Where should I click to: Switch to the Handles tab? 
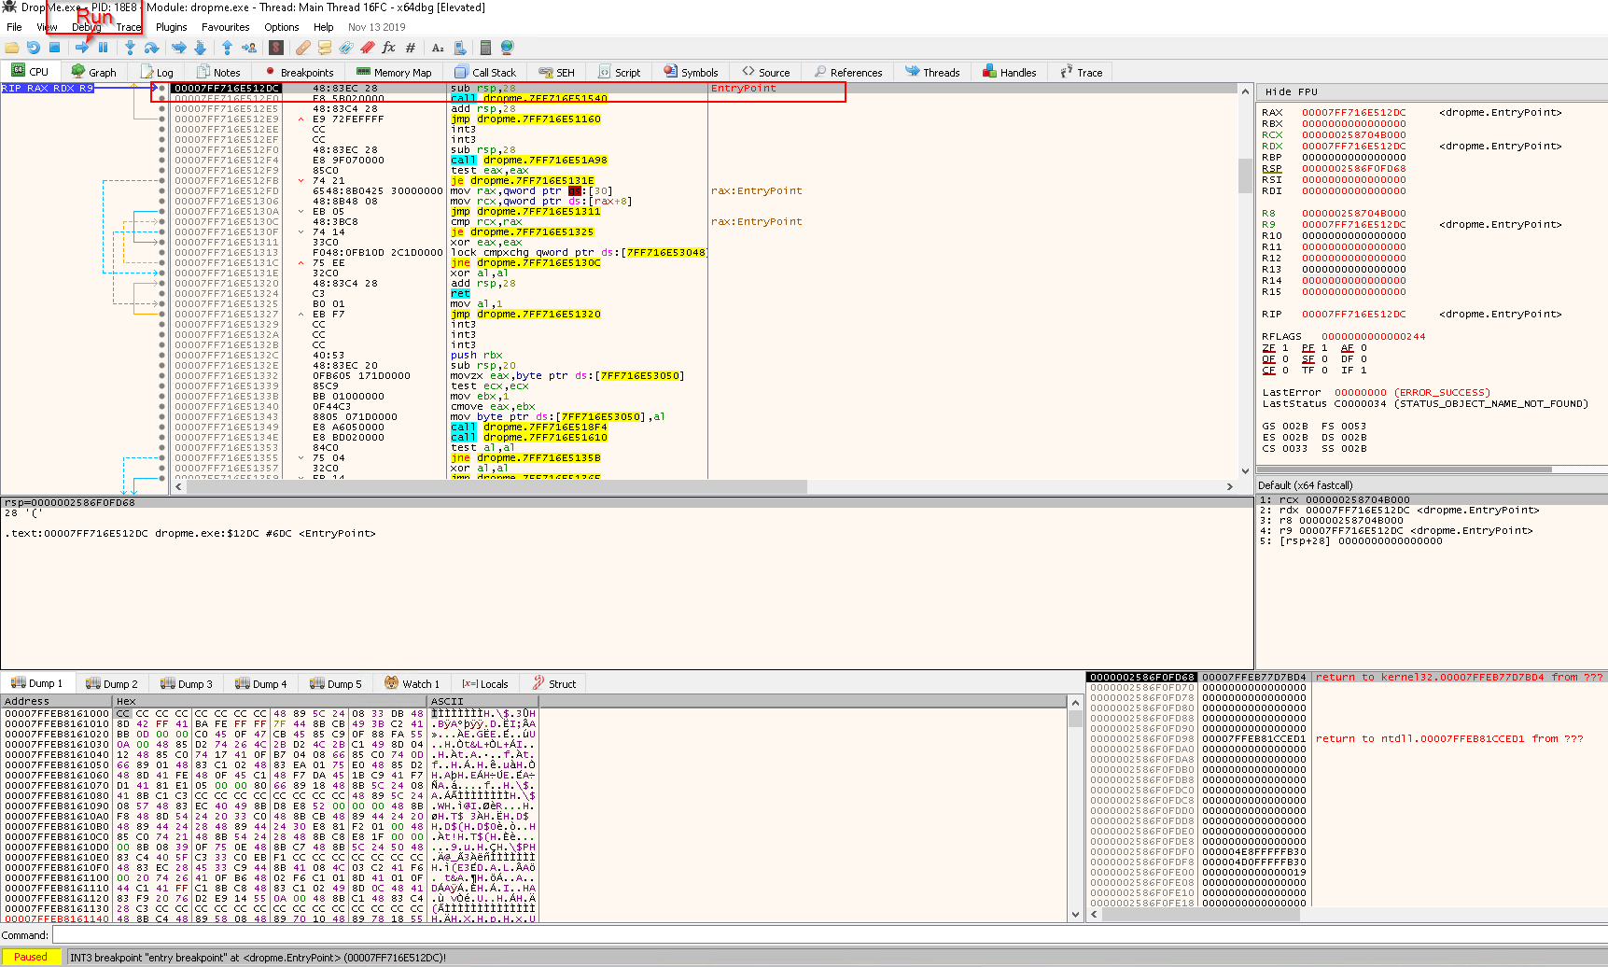1010,72
